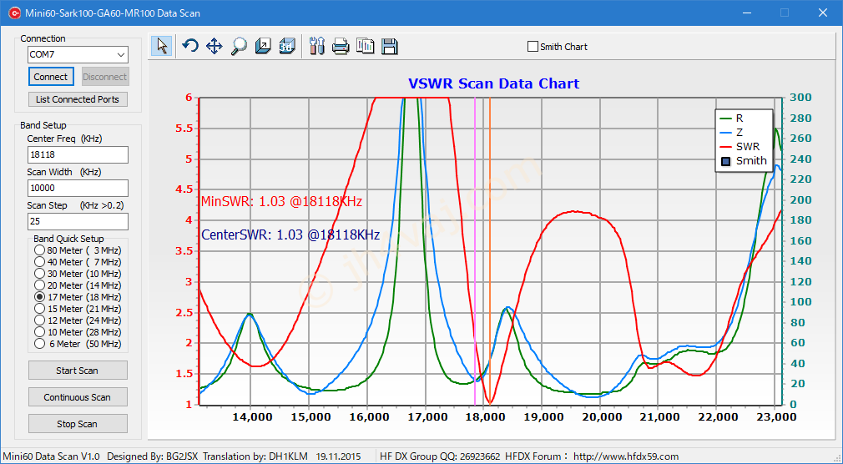The width and height of the screenshot is (843, 464).
Task: Select 17 Meter (18 MHz) radio button
Action: click(x=39, y=297)
